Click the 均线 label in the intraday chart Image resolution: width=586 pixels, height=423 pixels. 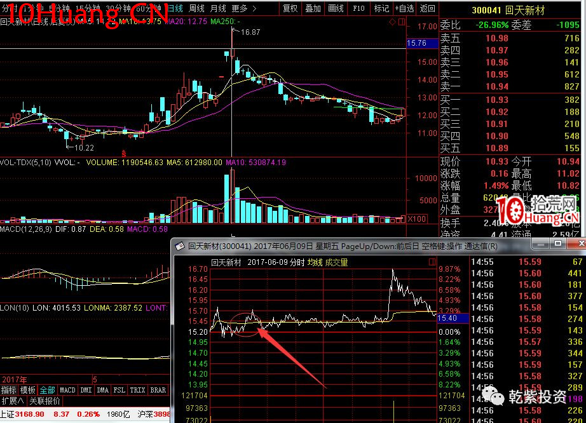coord(315,262)
